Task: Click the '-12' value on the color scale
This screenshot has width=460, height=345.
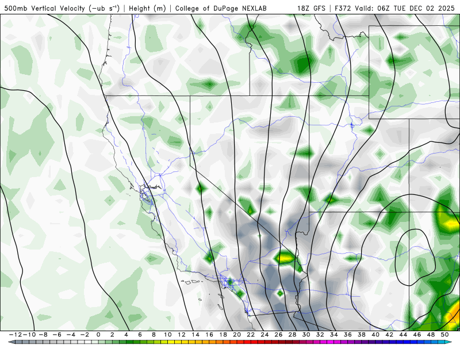Action: (15, 335)
